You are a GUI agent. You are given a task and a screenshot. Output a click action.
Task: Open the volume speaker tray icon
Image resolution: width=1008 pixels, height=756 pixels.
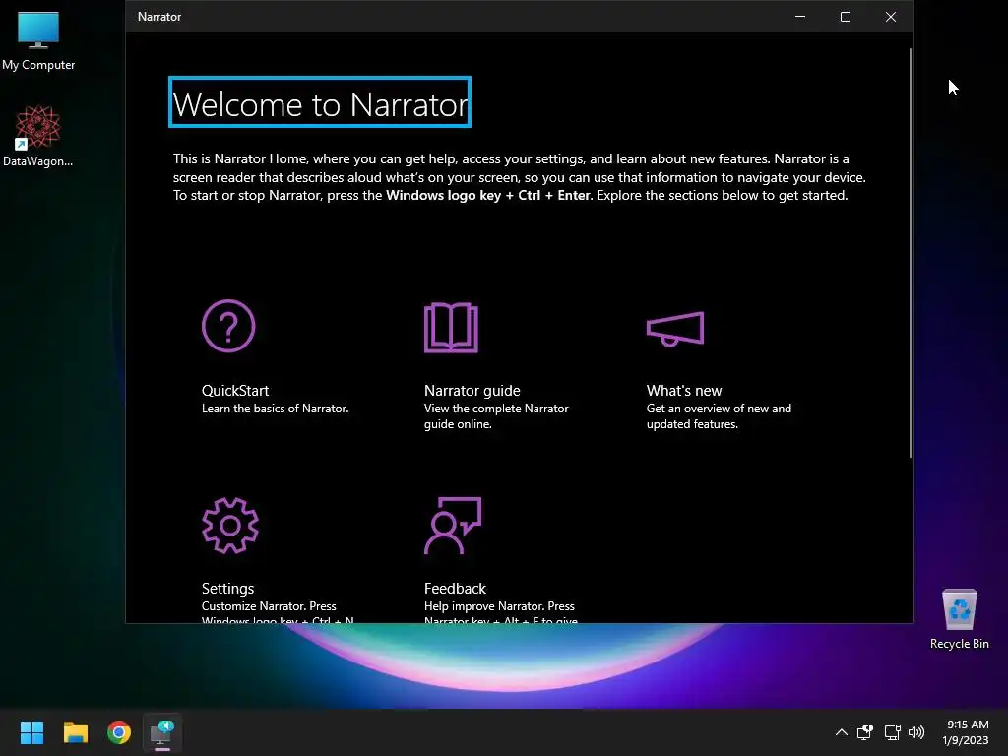[916, 732]
